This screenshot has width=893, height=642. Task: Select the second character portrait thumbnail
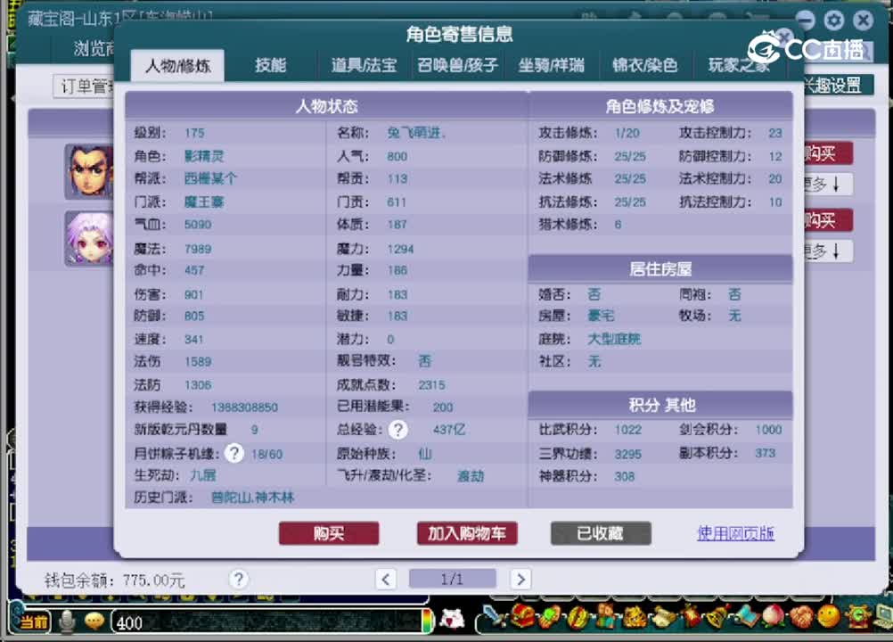[89, 239]
